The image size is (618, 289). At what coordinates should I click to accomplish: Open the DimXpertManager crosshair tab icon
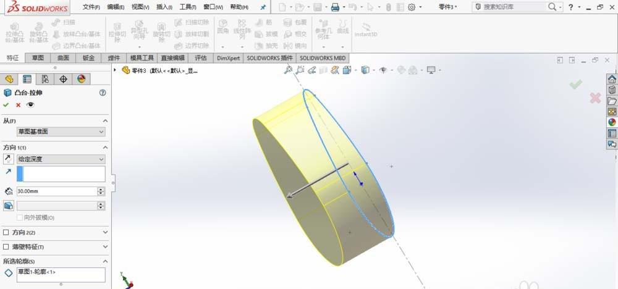63,79
